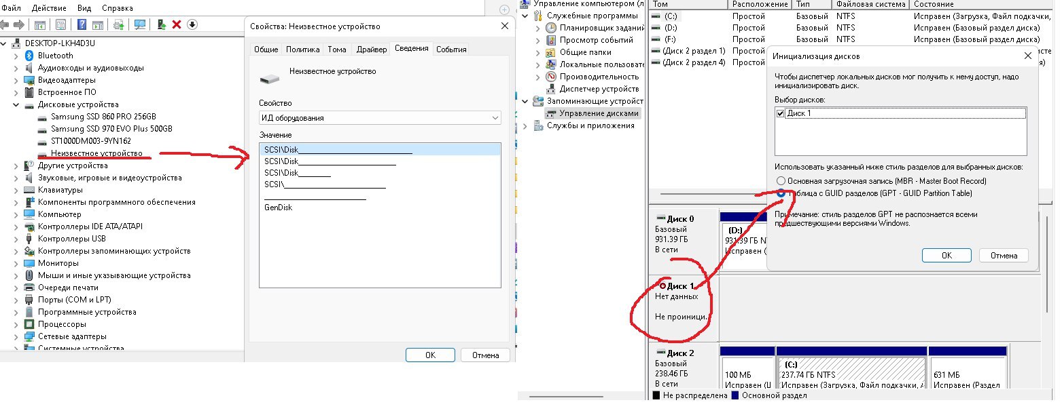This screenshot has width=1062, height=413.
Task: Click the Производительность gauge icon
Action: [x=552, y=77]
